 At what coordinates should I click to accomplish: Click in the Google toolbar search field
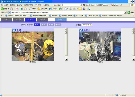point(71,5)
